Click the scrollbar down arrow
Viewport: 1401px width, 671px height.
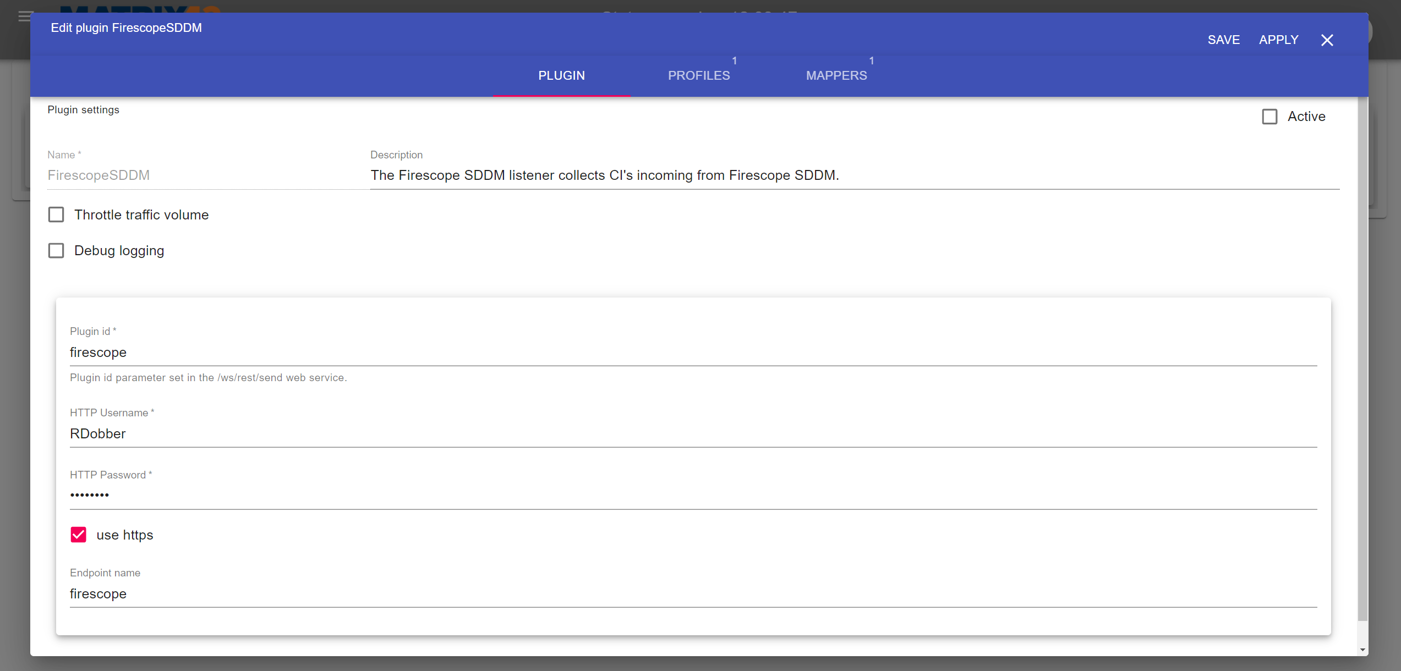pyautogui.click(x=1362, y=650)
